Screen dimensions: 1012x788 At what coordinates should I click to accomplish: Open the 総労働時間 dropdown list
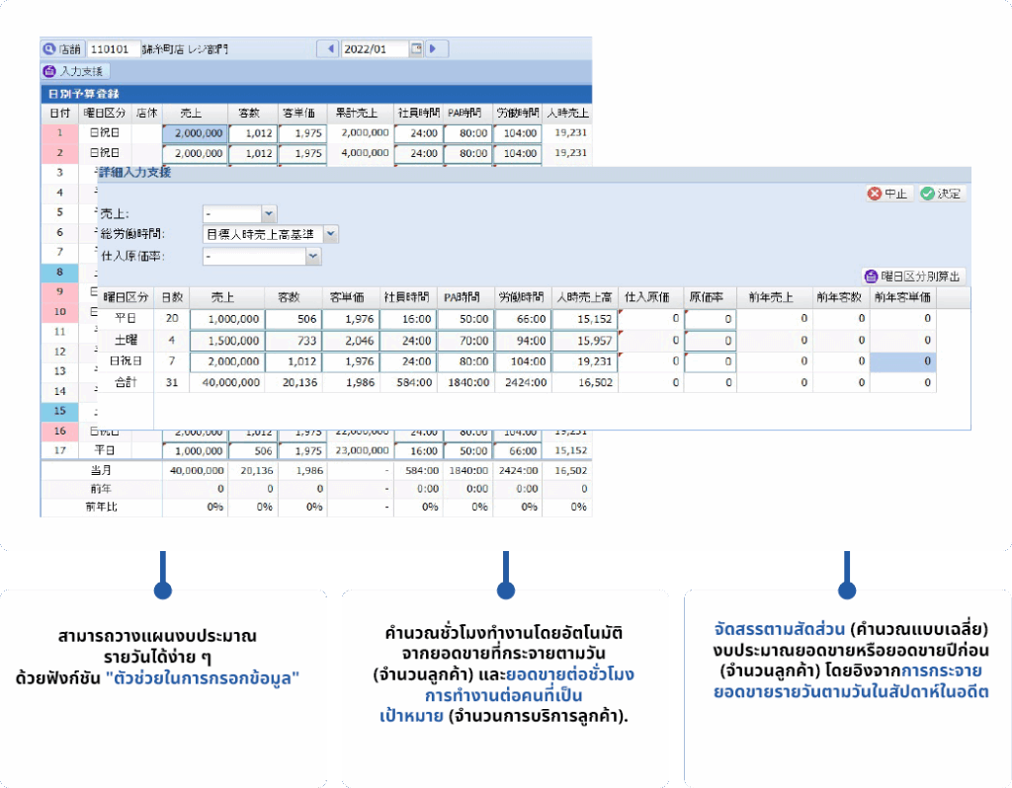pos(330,234)
